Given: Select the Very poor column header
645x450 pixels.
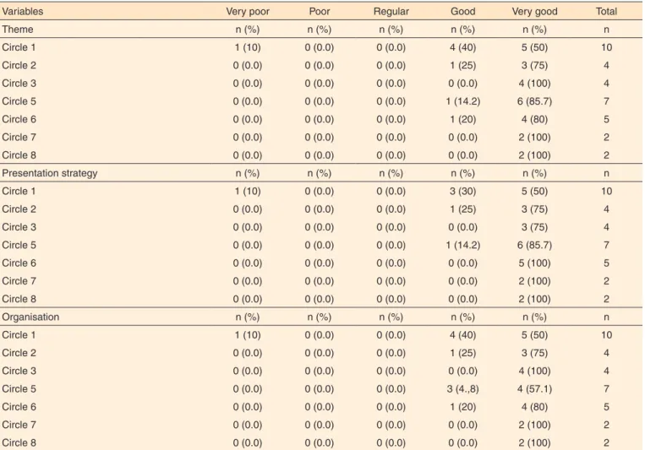Looking at the screenshot, I should (x=248, y=12).
